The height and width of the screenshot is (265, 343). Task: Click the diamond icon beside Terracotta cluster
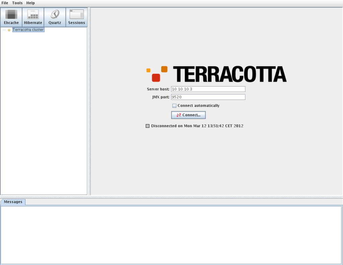[x=9, y=30]
